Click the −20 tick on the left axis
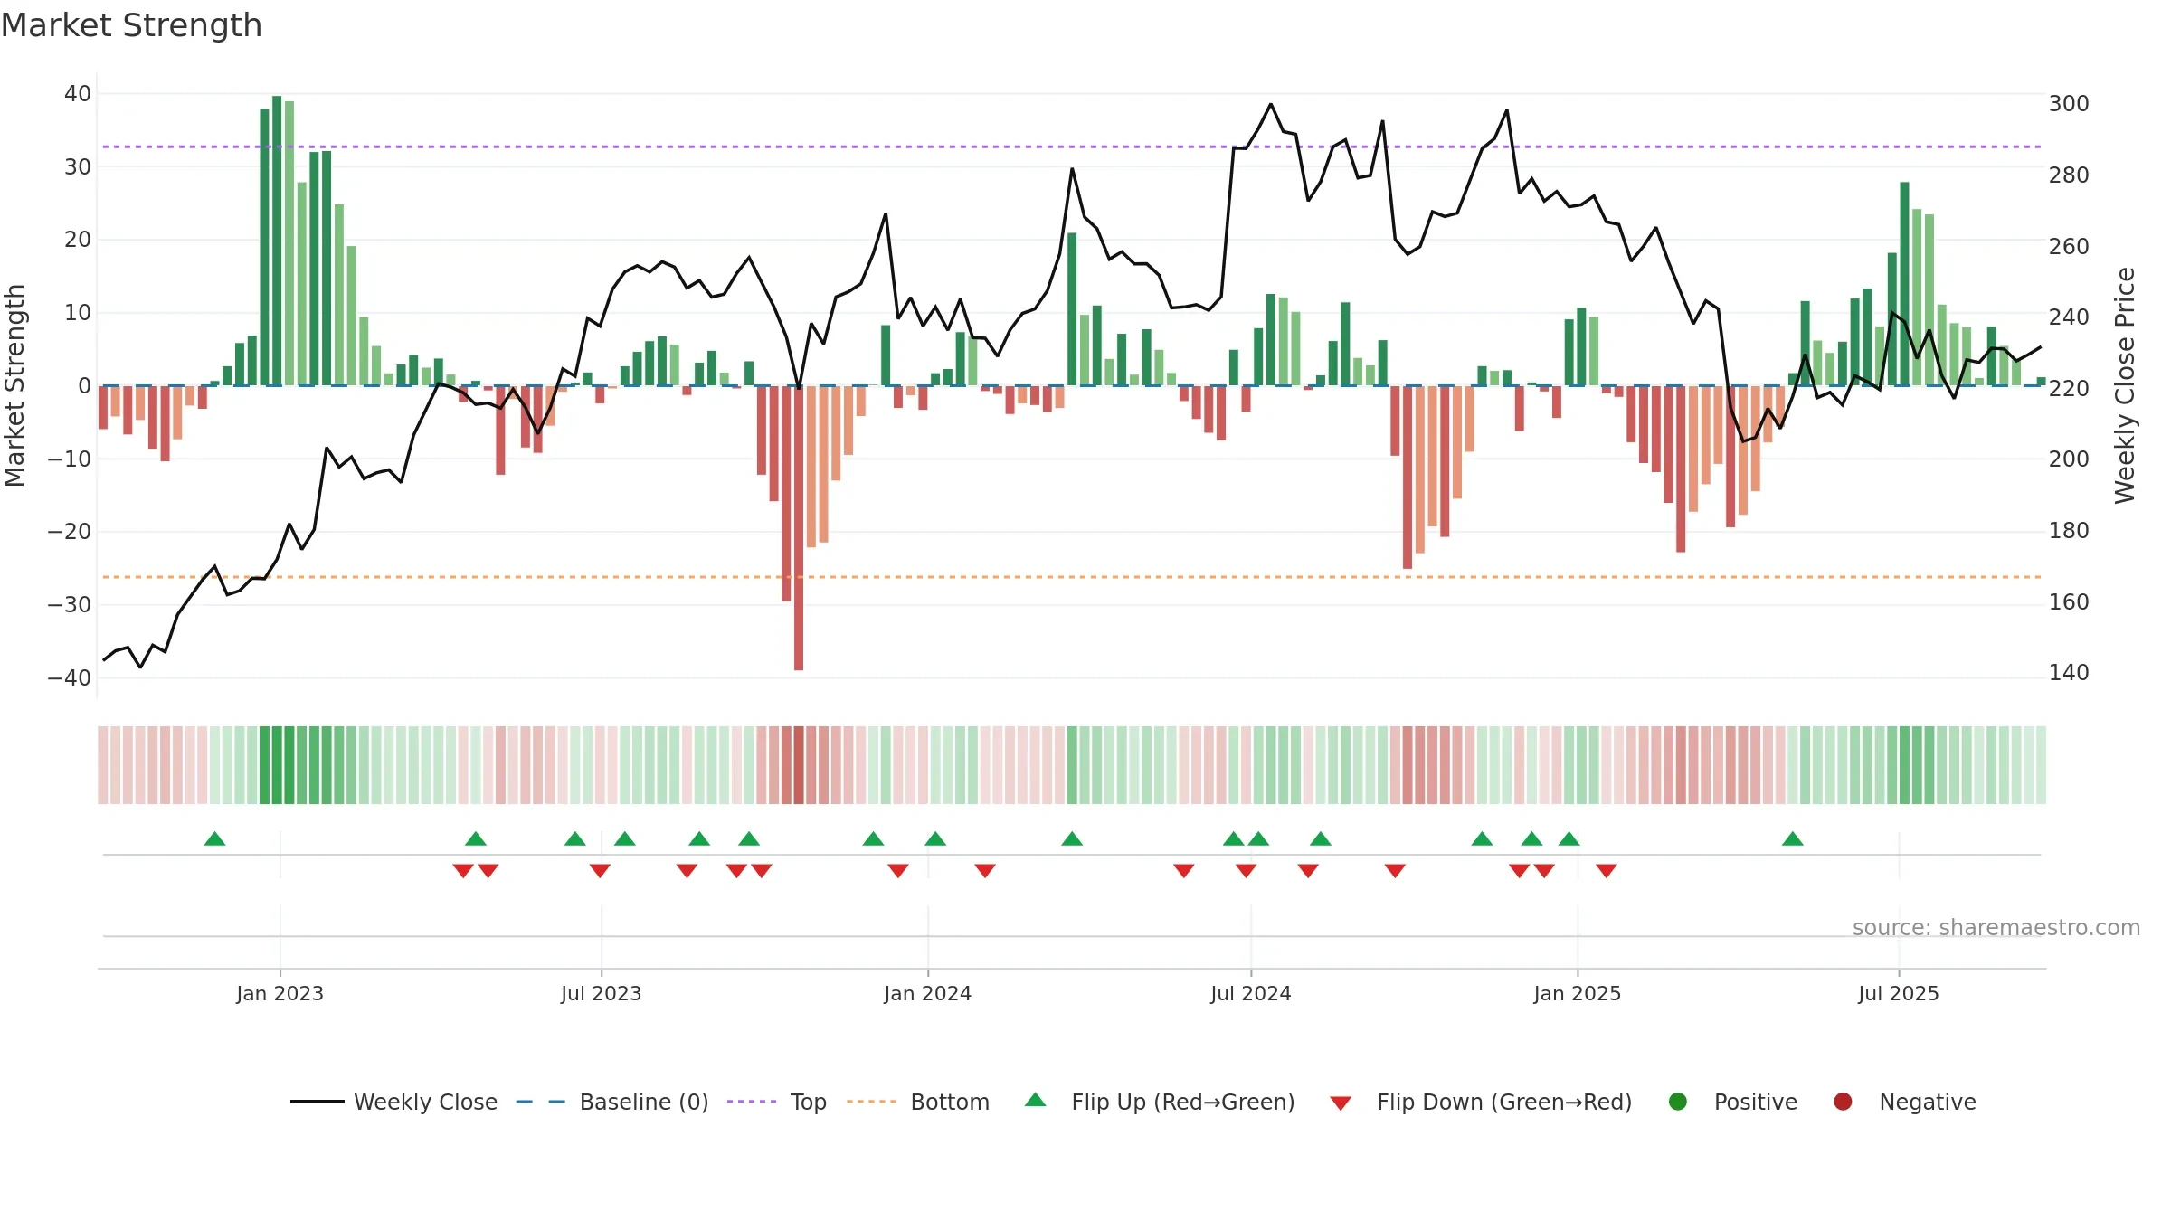 (70, 532)
